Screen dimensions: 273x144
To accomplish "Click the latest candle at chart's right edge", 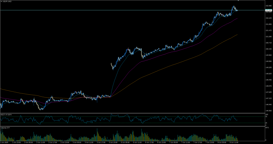I will pos(237,10).
